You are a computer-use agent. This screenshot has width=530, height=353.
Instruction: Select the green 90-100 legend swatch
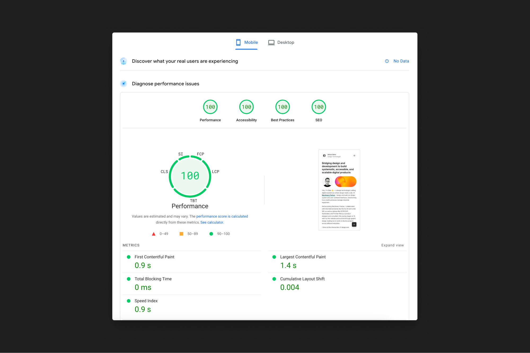tap(211, 234)
